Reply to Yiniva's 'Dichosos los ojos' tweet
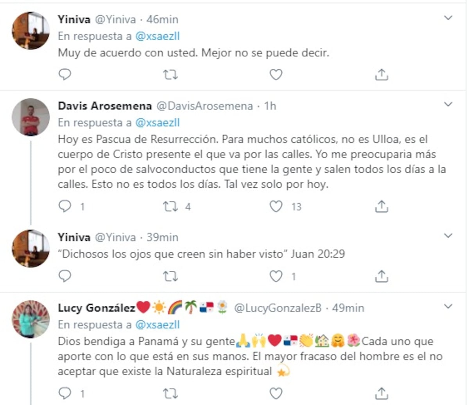The height and width of the screenshot is (405, 469). pyautogui.click(x=64, y=276)
